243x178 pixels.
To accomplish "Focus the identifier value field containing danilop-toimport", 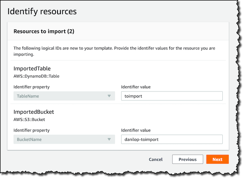I will click(x=172, y=139).
